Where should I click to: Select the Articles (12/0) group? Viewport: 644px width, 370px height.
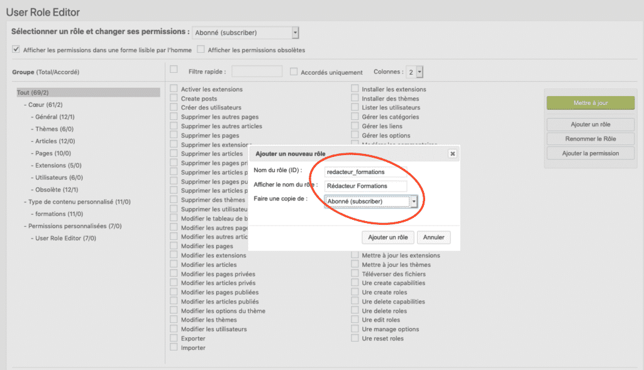click(55, 141)
